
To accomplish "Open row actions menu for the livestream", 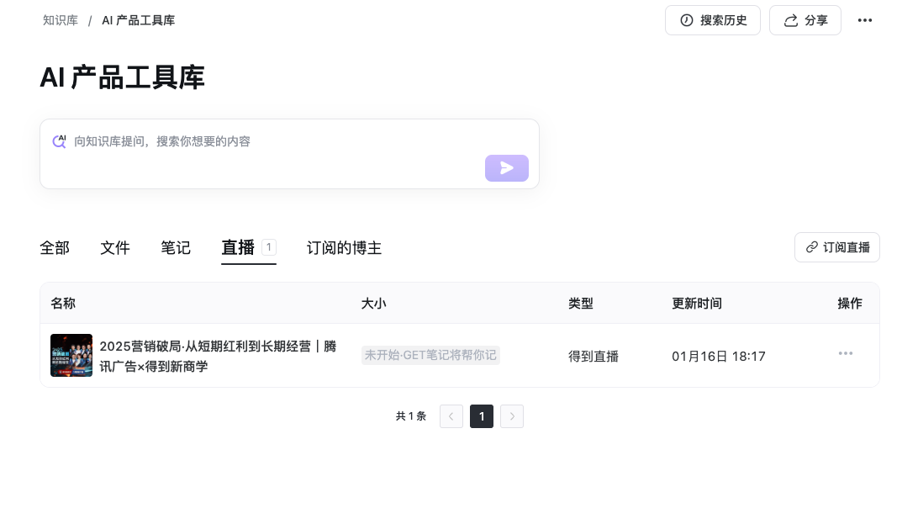I will click(845, 353).
